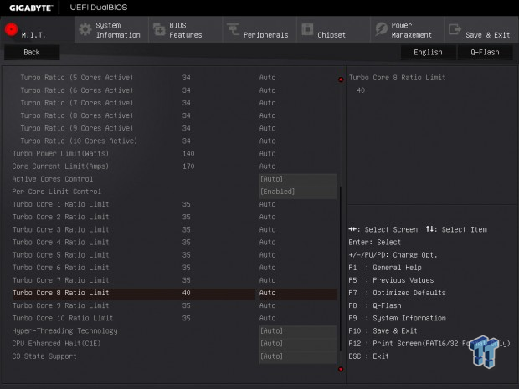519x389 pixels.
Task: Select highlighted Turbo Core 8 Ratio Limit
Action: pos(174,293)
